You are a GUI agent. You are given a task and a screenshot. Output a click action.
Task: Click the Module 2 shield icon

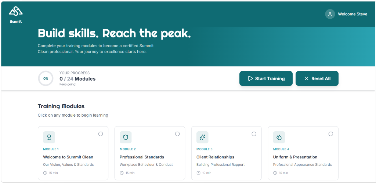[126, 137]
